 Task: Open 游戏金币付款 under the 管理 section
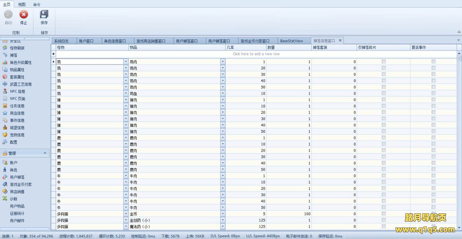[x=21, y=184]
